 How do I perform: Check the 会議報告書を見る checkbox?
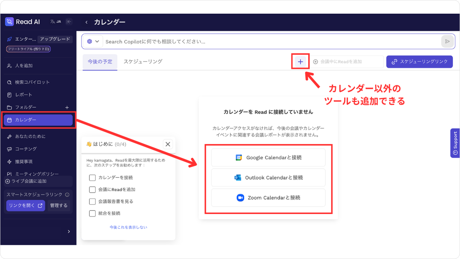[x=92, y=201]
